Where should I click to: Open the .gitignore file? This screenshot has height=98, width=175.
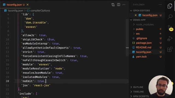[142, 38]
